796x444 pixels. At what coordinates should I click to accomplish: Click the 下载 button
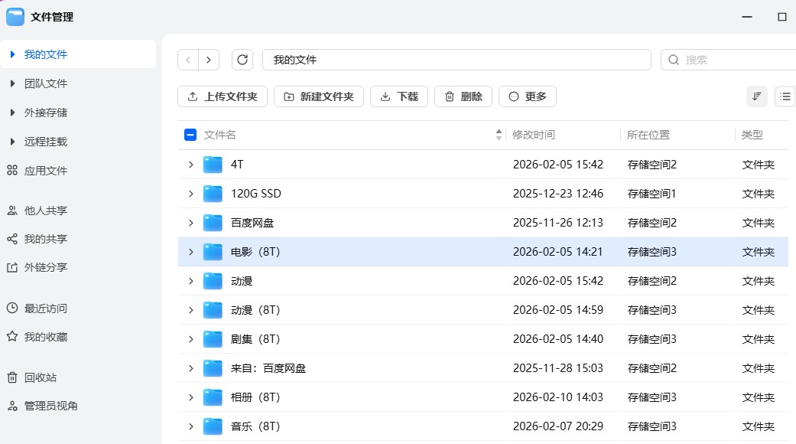point(399,96)
